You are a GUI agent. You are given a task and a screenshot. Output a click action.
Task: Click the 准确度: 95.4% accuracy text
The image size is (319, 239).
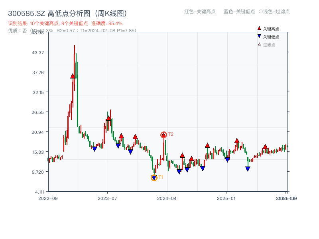pos(108,23)
